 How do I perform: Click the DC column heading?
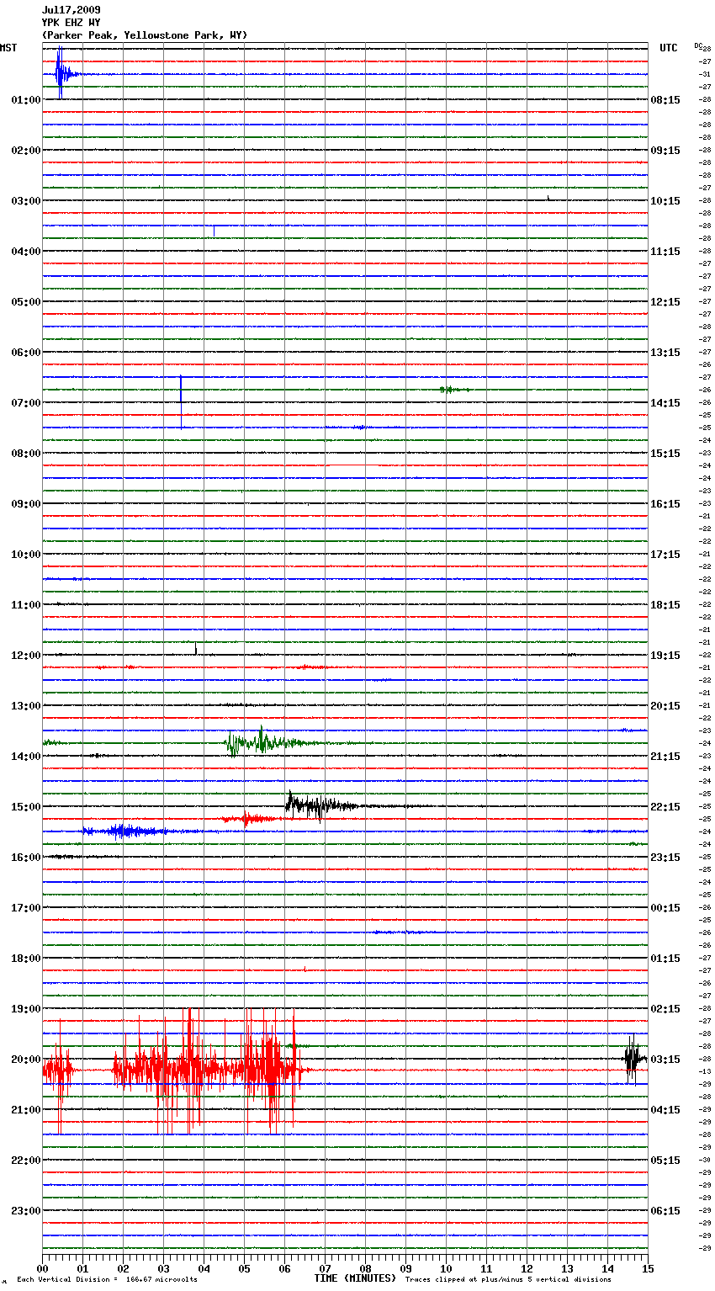point(698,45)
